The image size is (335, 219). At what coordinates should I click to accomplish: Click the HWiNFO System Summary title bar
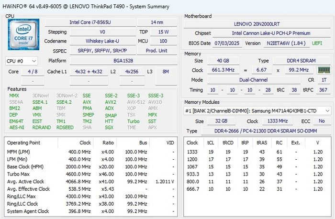(x=167, y=6)
